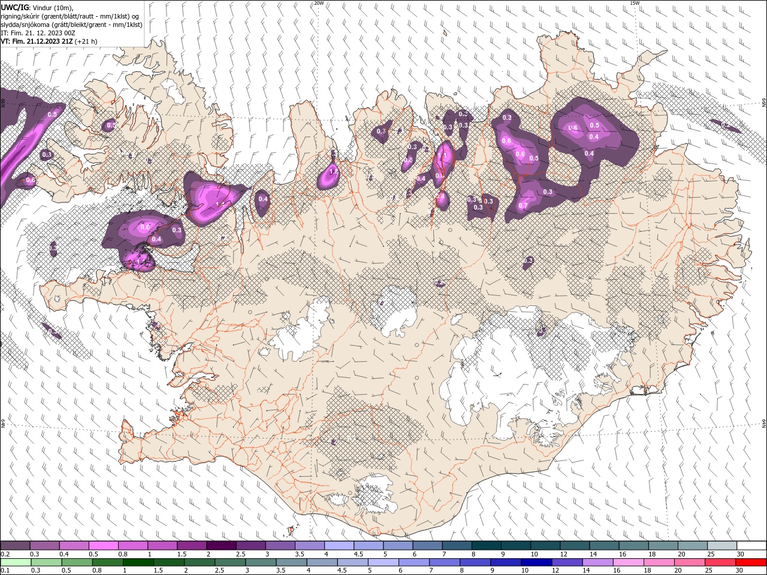Screen dimensions: 767x575
Task: Click the "VT: Fim. 21.12.2023 21Z (+21 h)" line
Action: click(x=49, y=41)
